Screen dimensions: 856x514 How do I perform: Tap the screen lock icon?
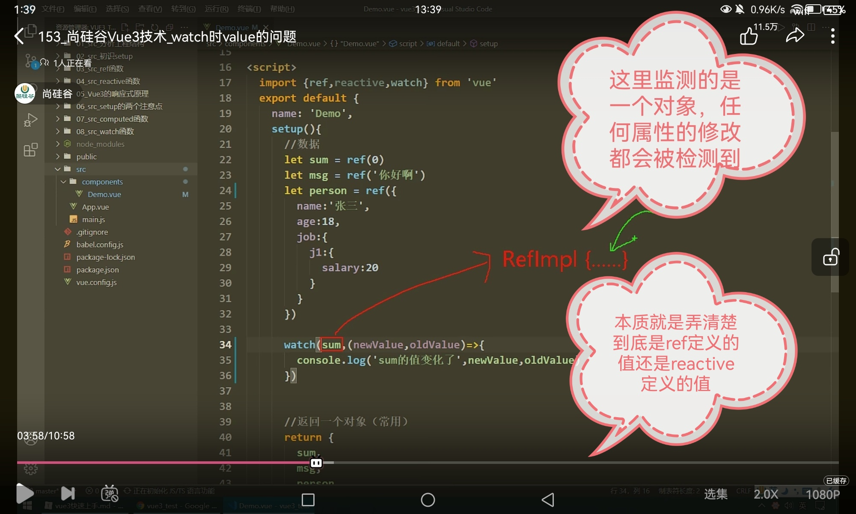[x=830, y=258]
